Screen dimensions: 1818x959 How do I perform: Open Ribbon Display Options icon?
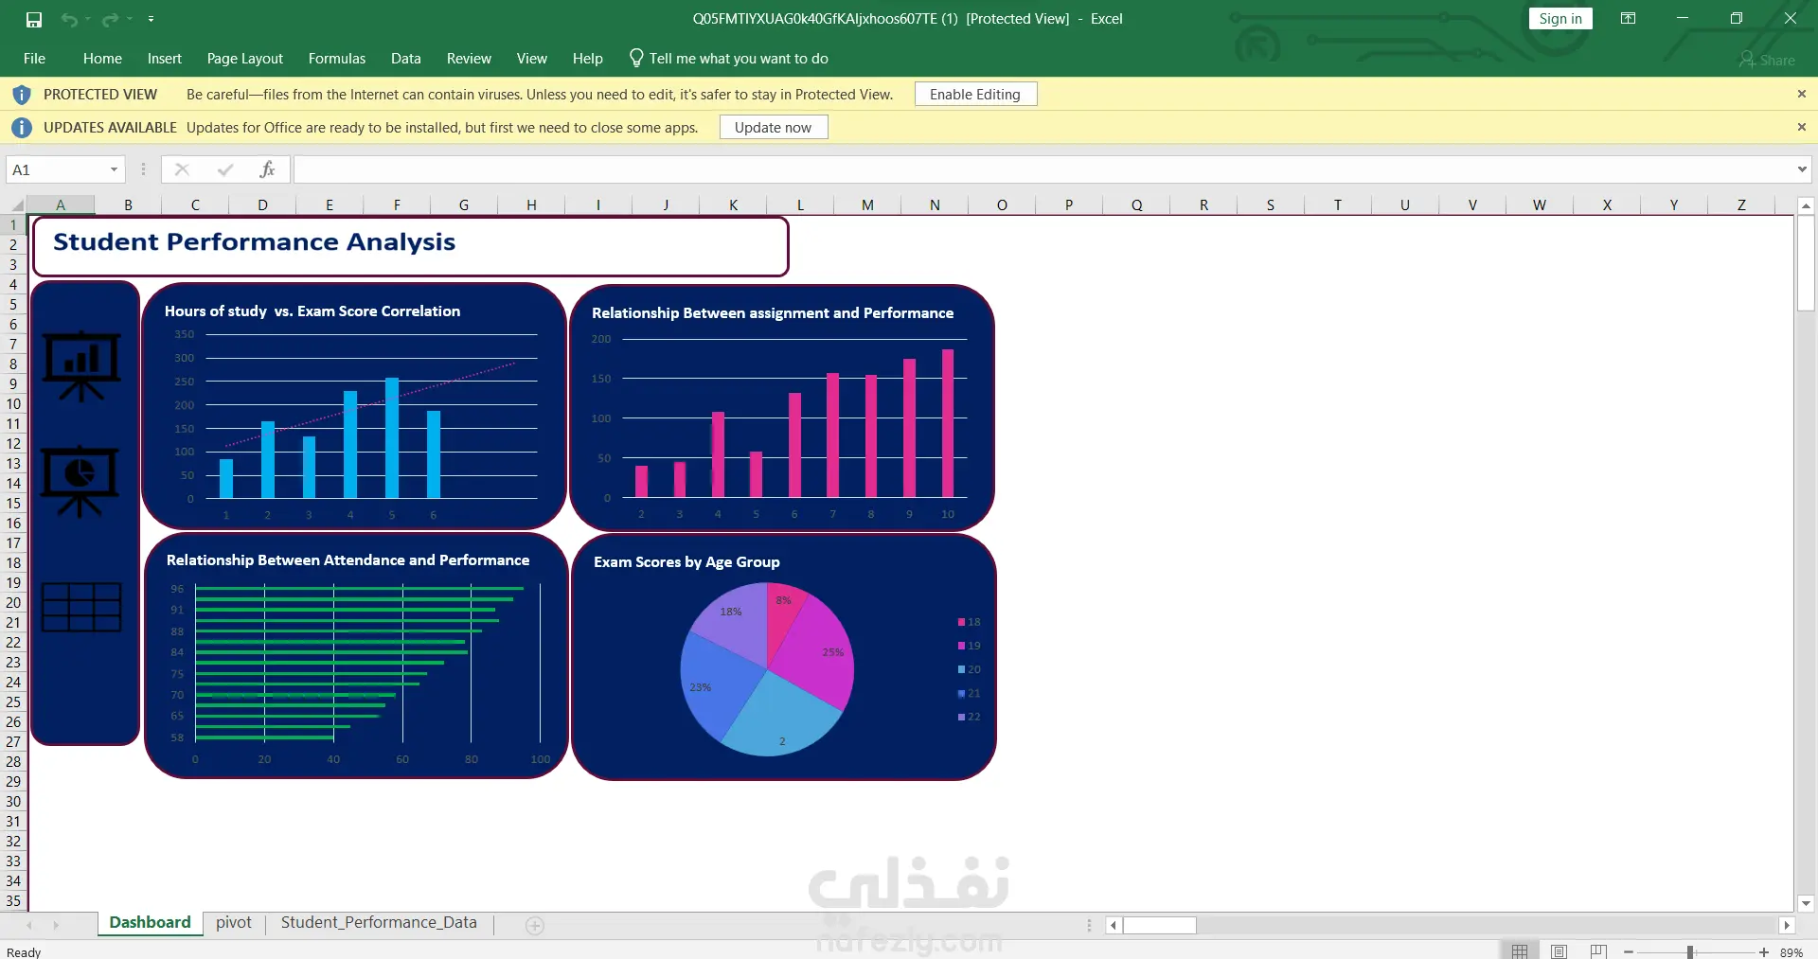(1629, 19)
